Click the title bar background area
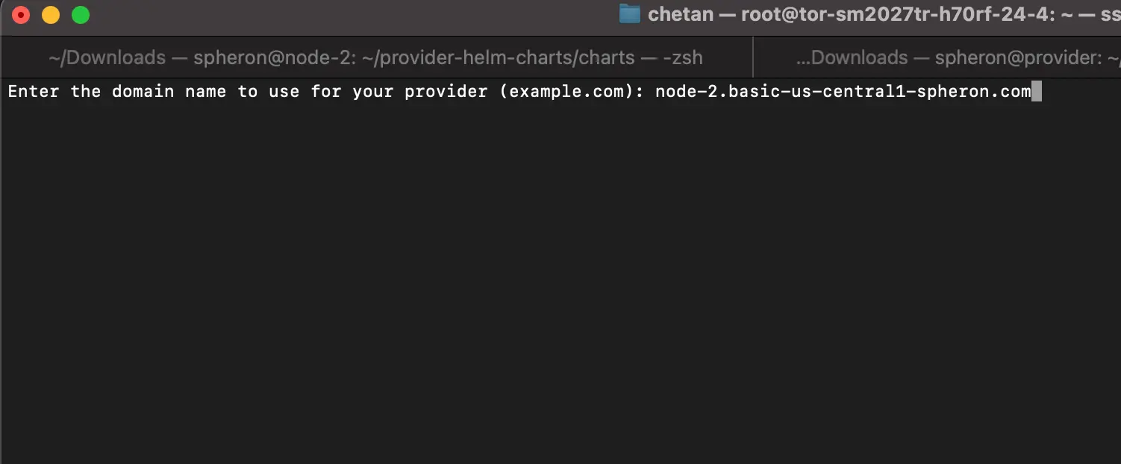The image size is (1121, 464). point(373,13)
